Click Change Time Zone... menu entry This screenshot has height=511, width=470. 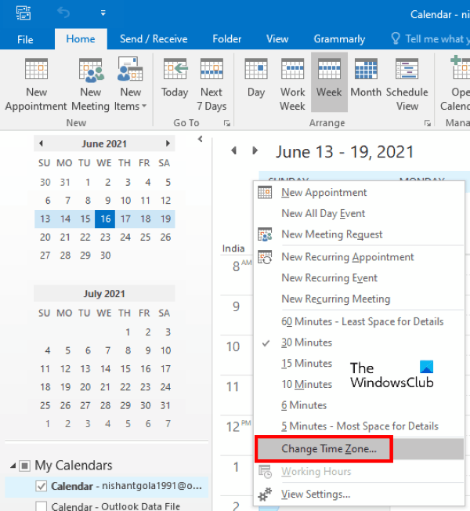(x=359, y=449)
